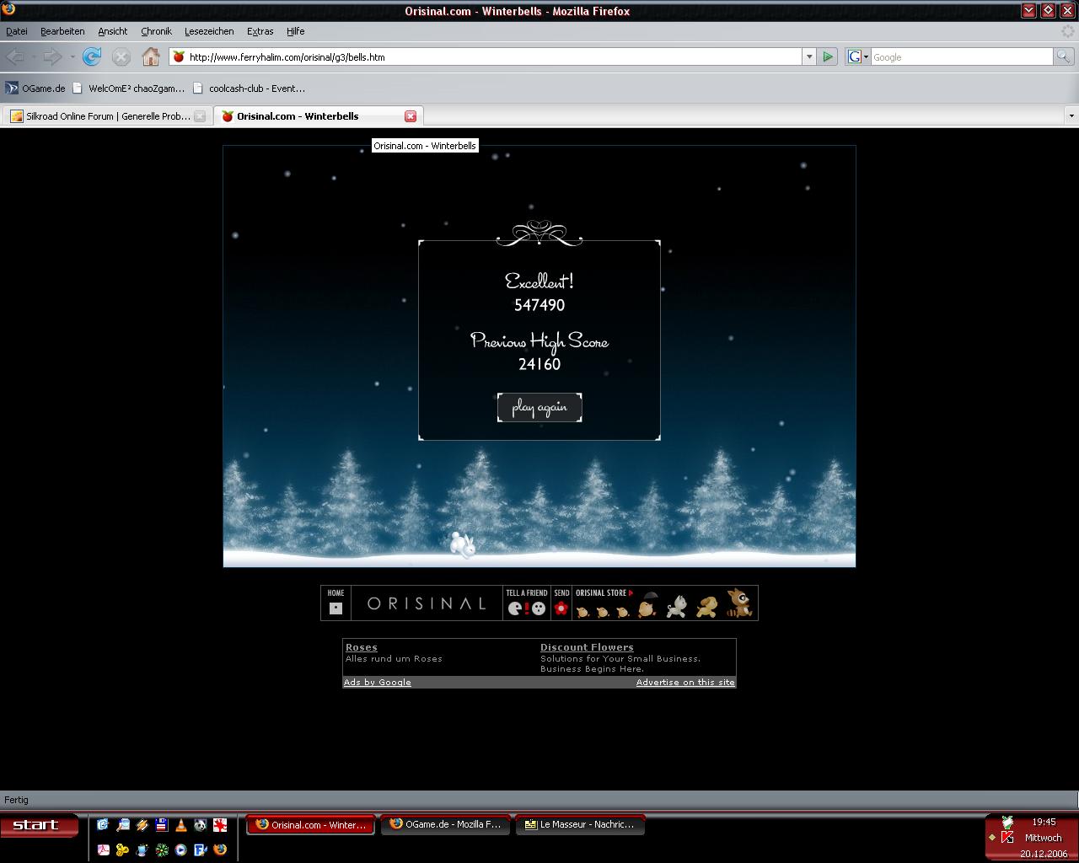Close the Orisinal.com Winterbells tab
1079x863 pixels.
(x=411, y=116)
